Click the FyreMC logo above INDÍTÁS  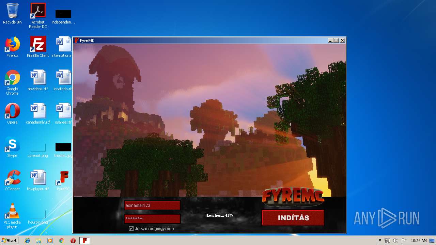(x=293, y=197)
